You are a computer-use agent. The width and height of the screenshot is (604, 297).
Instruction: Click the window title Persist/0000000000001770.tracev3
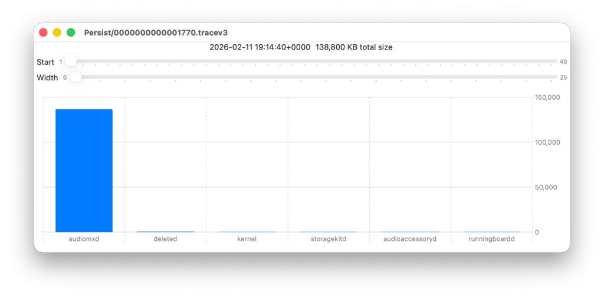pos(160,32)
